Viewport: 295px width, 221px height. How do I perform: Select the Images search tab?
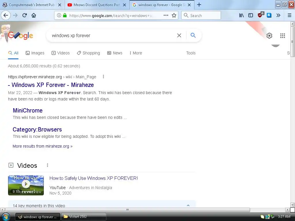pyautogui.click(x=35, y=53)
